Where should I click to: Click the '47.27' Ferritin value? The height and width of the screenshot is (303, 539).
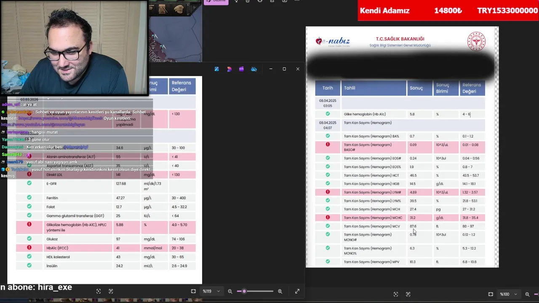[x=120, y=198]
